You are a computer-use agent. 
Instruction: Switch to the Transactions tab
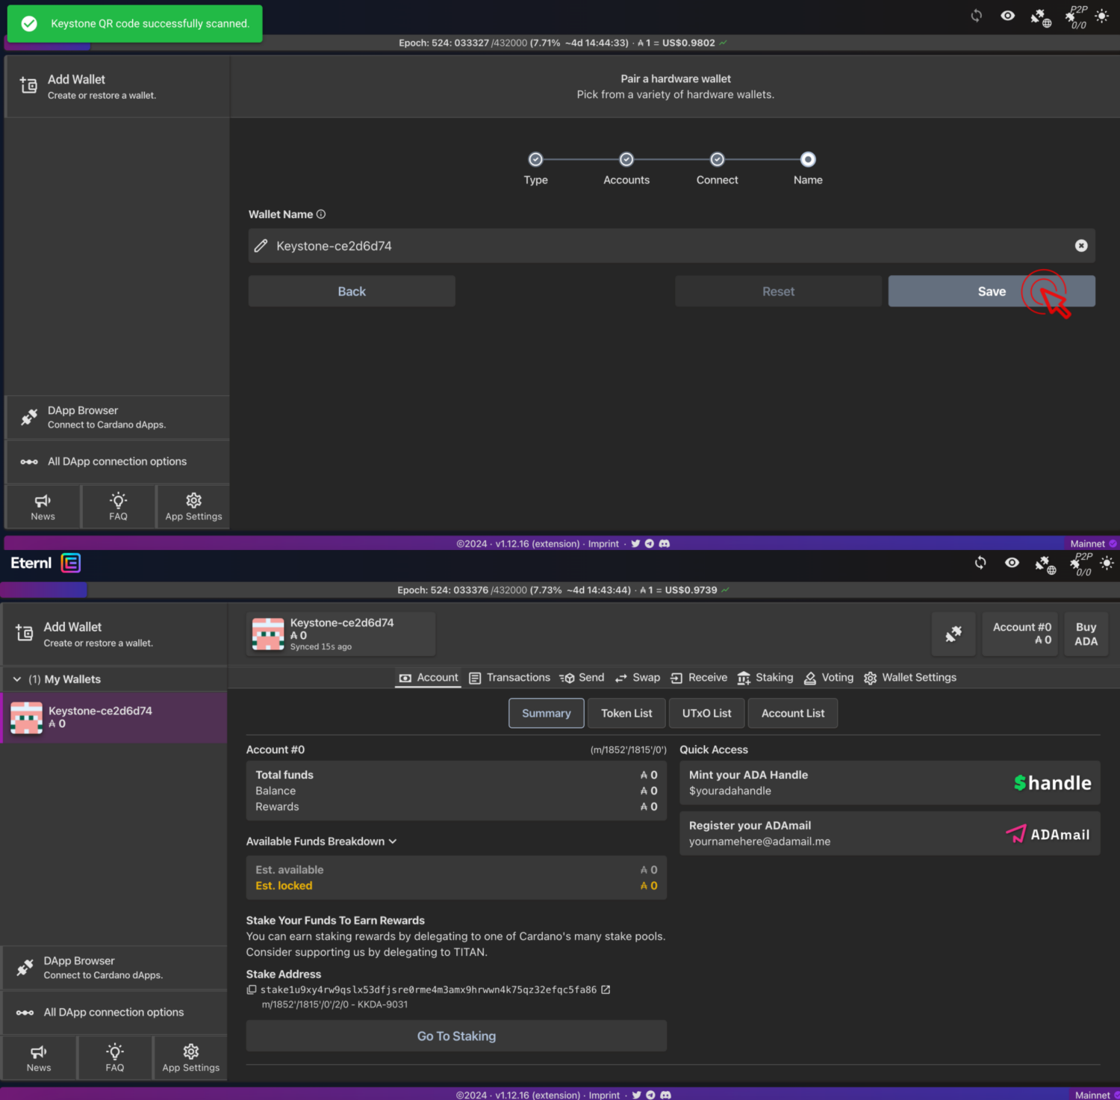point(510,678)
